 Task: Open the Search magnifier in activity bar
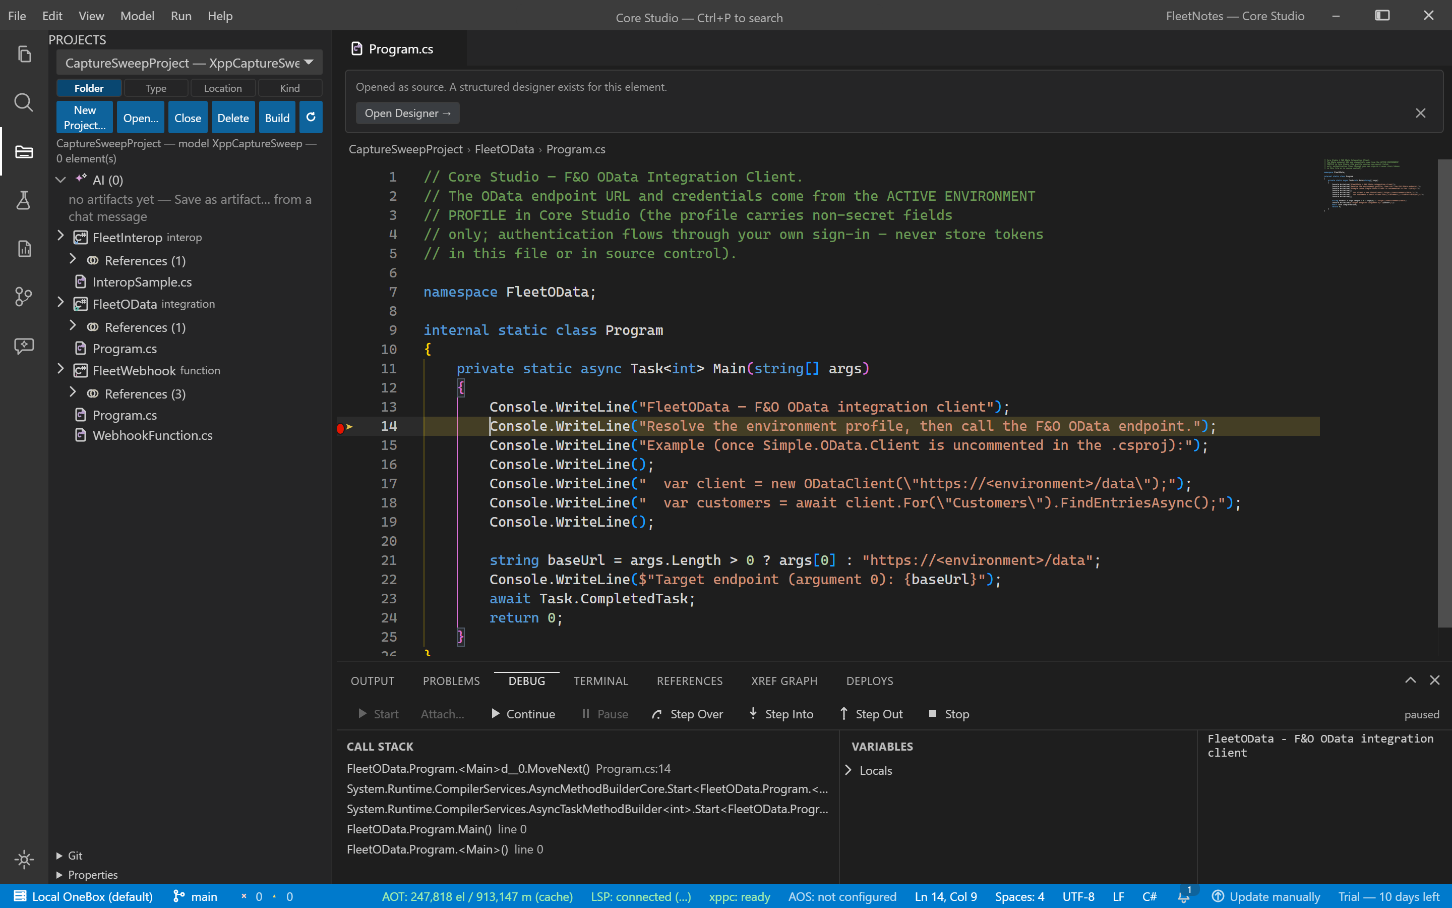(x=24, y=103)
